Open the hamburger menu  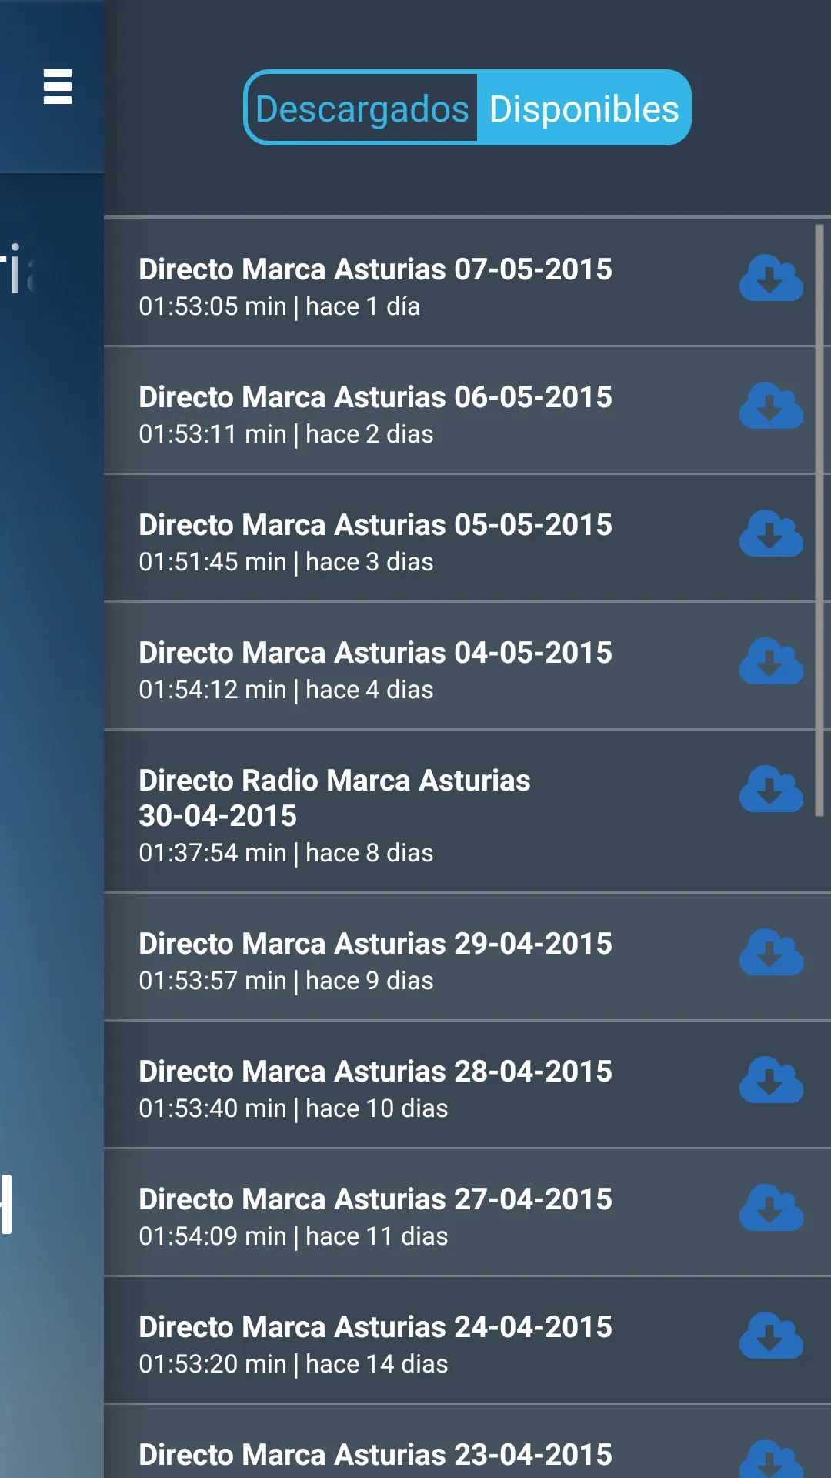point(58,86)
